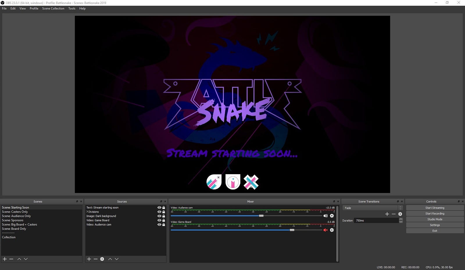
Task: Mute the Audience cam speaker icon
Action: (x=325, y=216)
